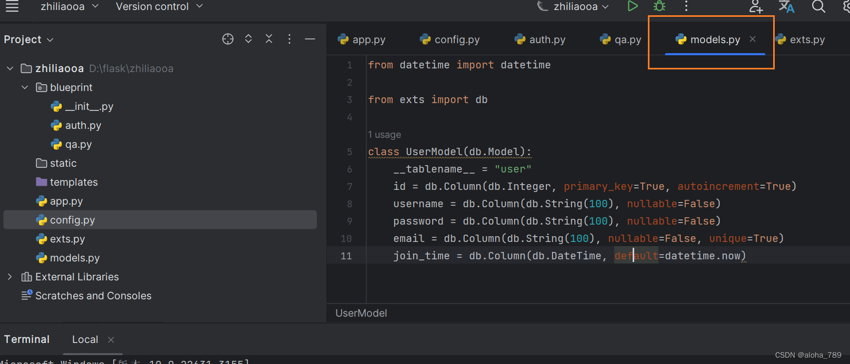Open the Version control dropdown

(159, 6)
